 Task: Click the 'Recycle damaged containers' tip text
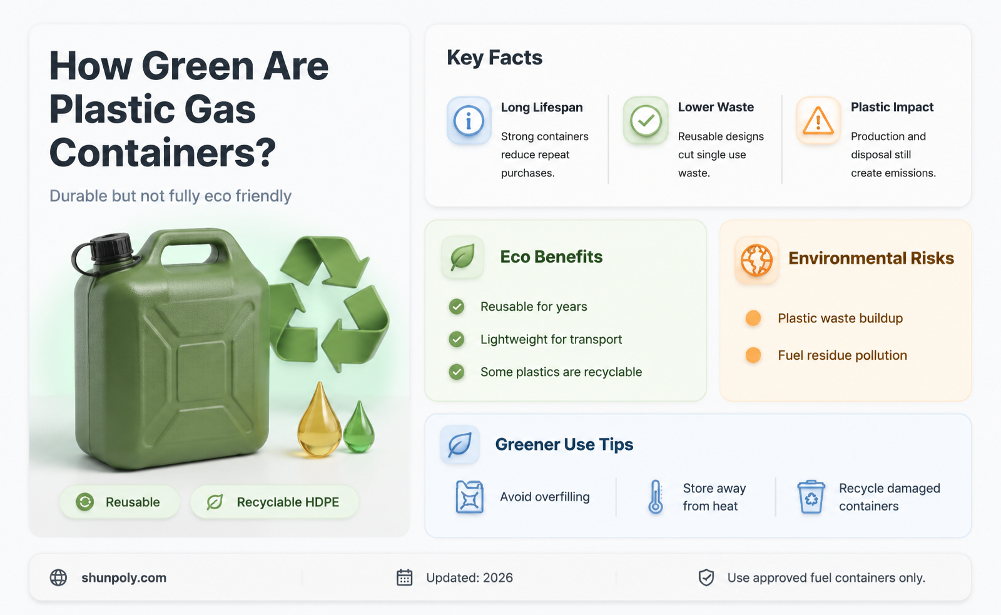889,497
